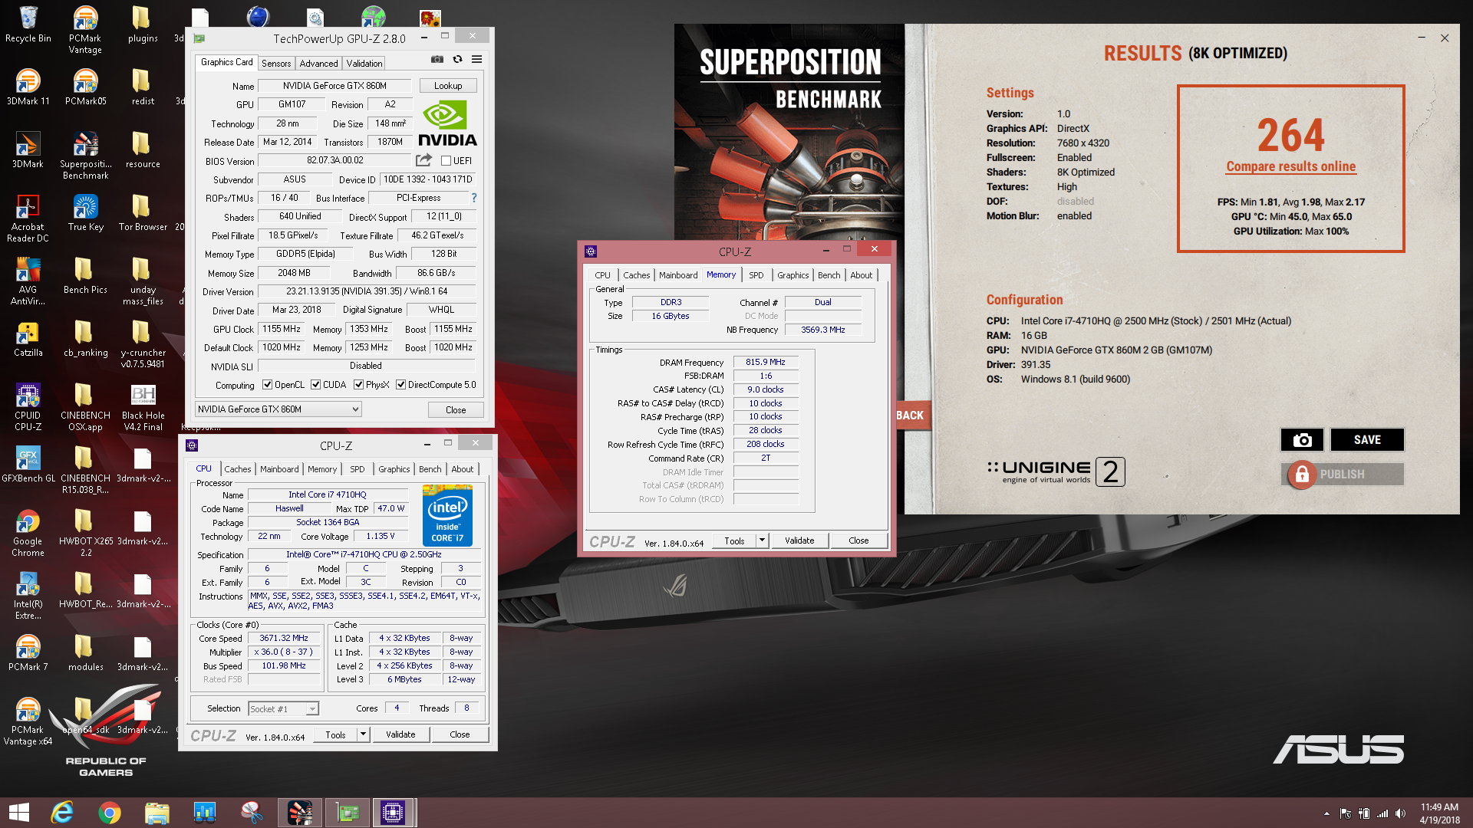Open 3DMark 11 desktop shortcut
This screenshot has width=1473, height=828.
(x=28, y=87)
